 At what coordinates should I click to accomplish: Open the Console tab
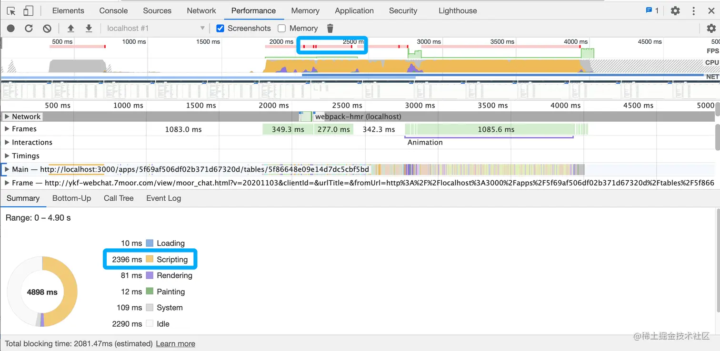113,10
